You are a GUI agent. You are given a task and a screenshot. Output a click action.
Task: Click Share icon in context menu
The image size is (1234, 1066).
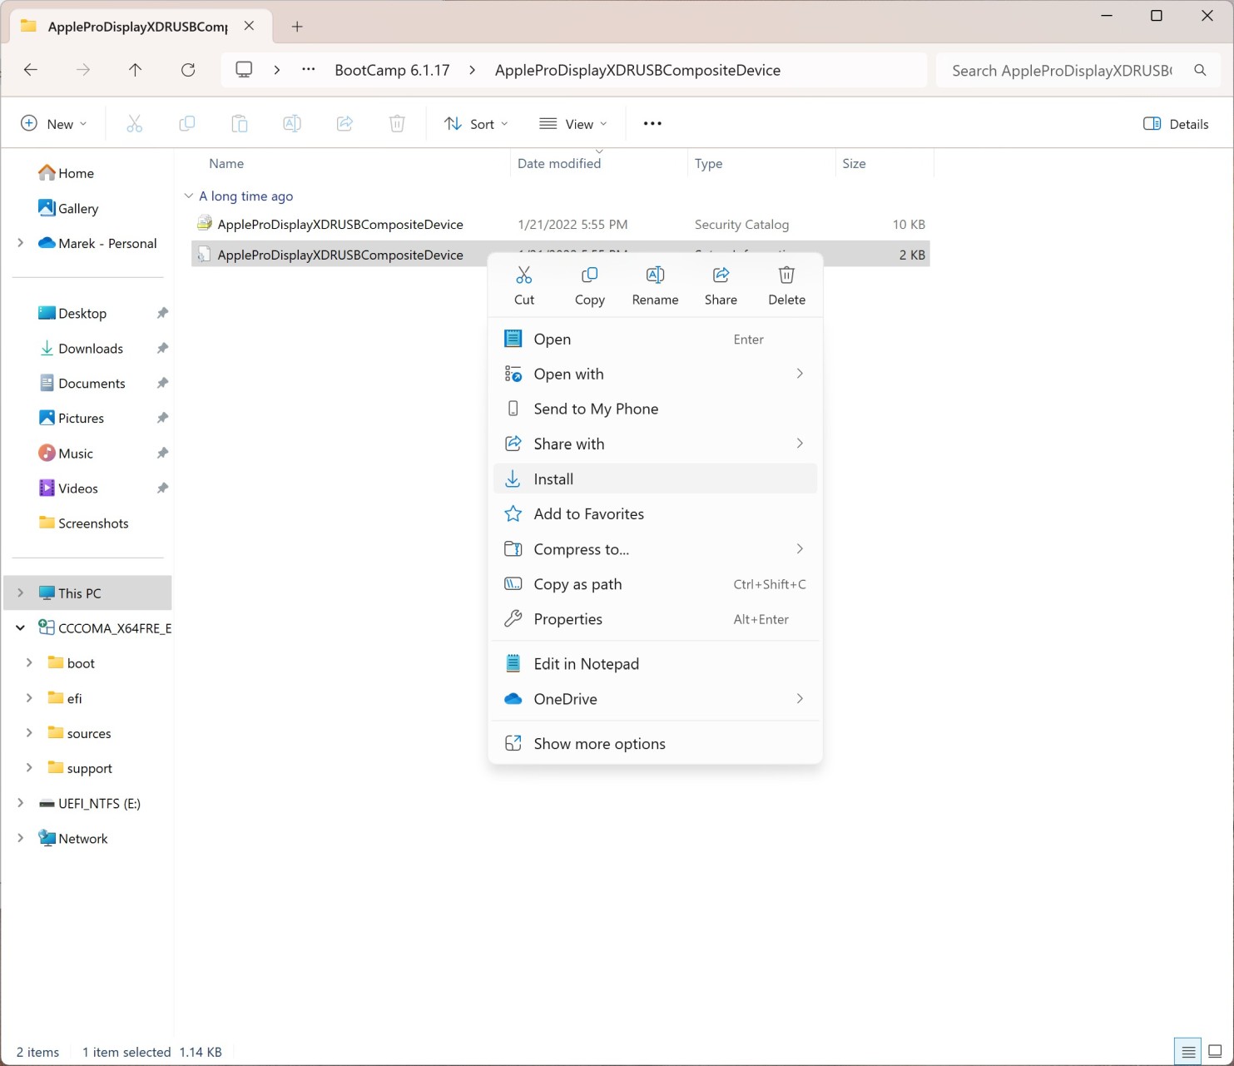point(721,275)
